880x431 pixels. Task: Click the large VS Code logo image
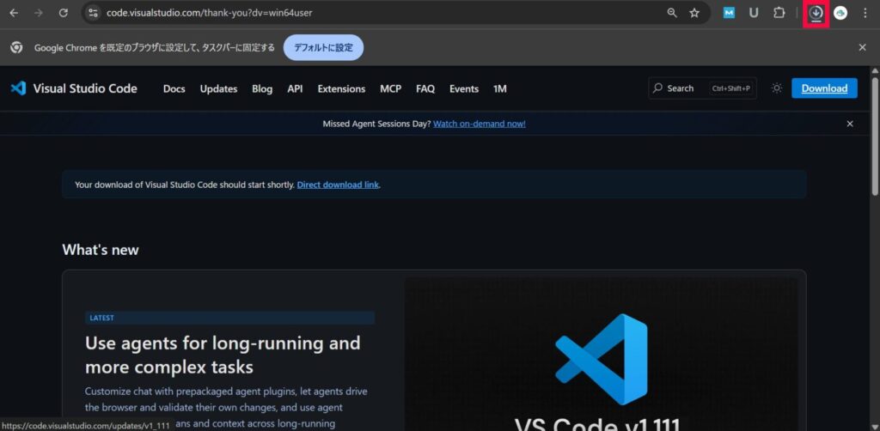pos(602,359)
